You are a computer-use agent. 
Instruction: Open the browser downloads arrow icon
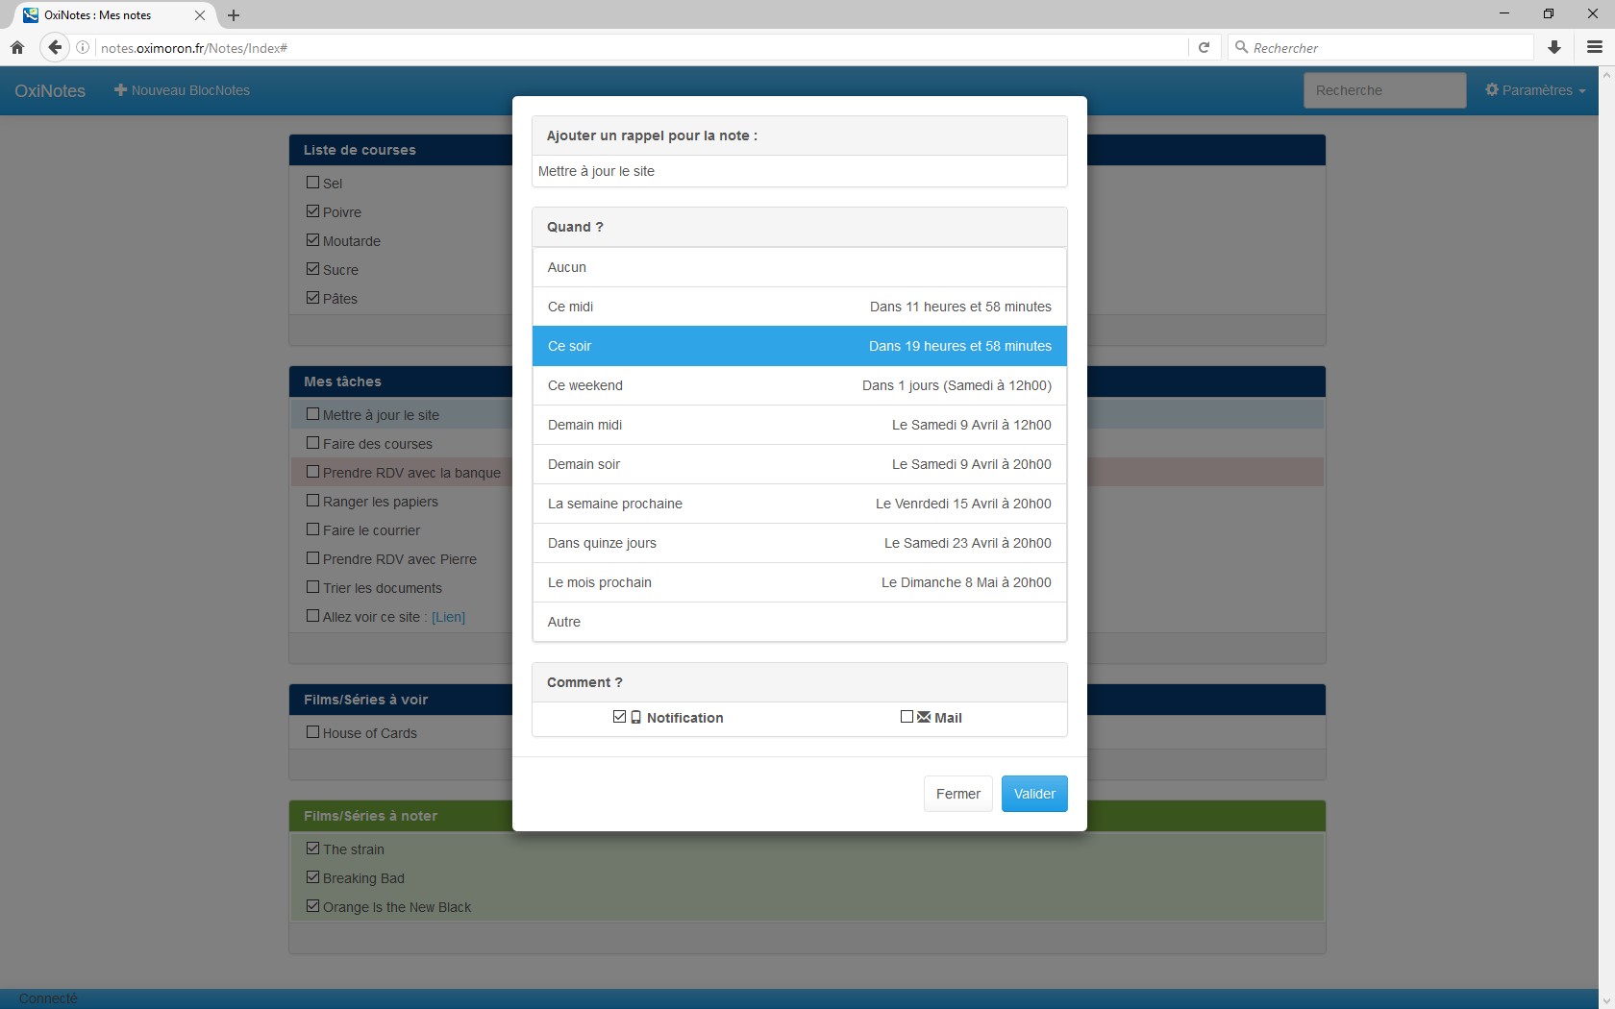click(x=1554, y=47)
